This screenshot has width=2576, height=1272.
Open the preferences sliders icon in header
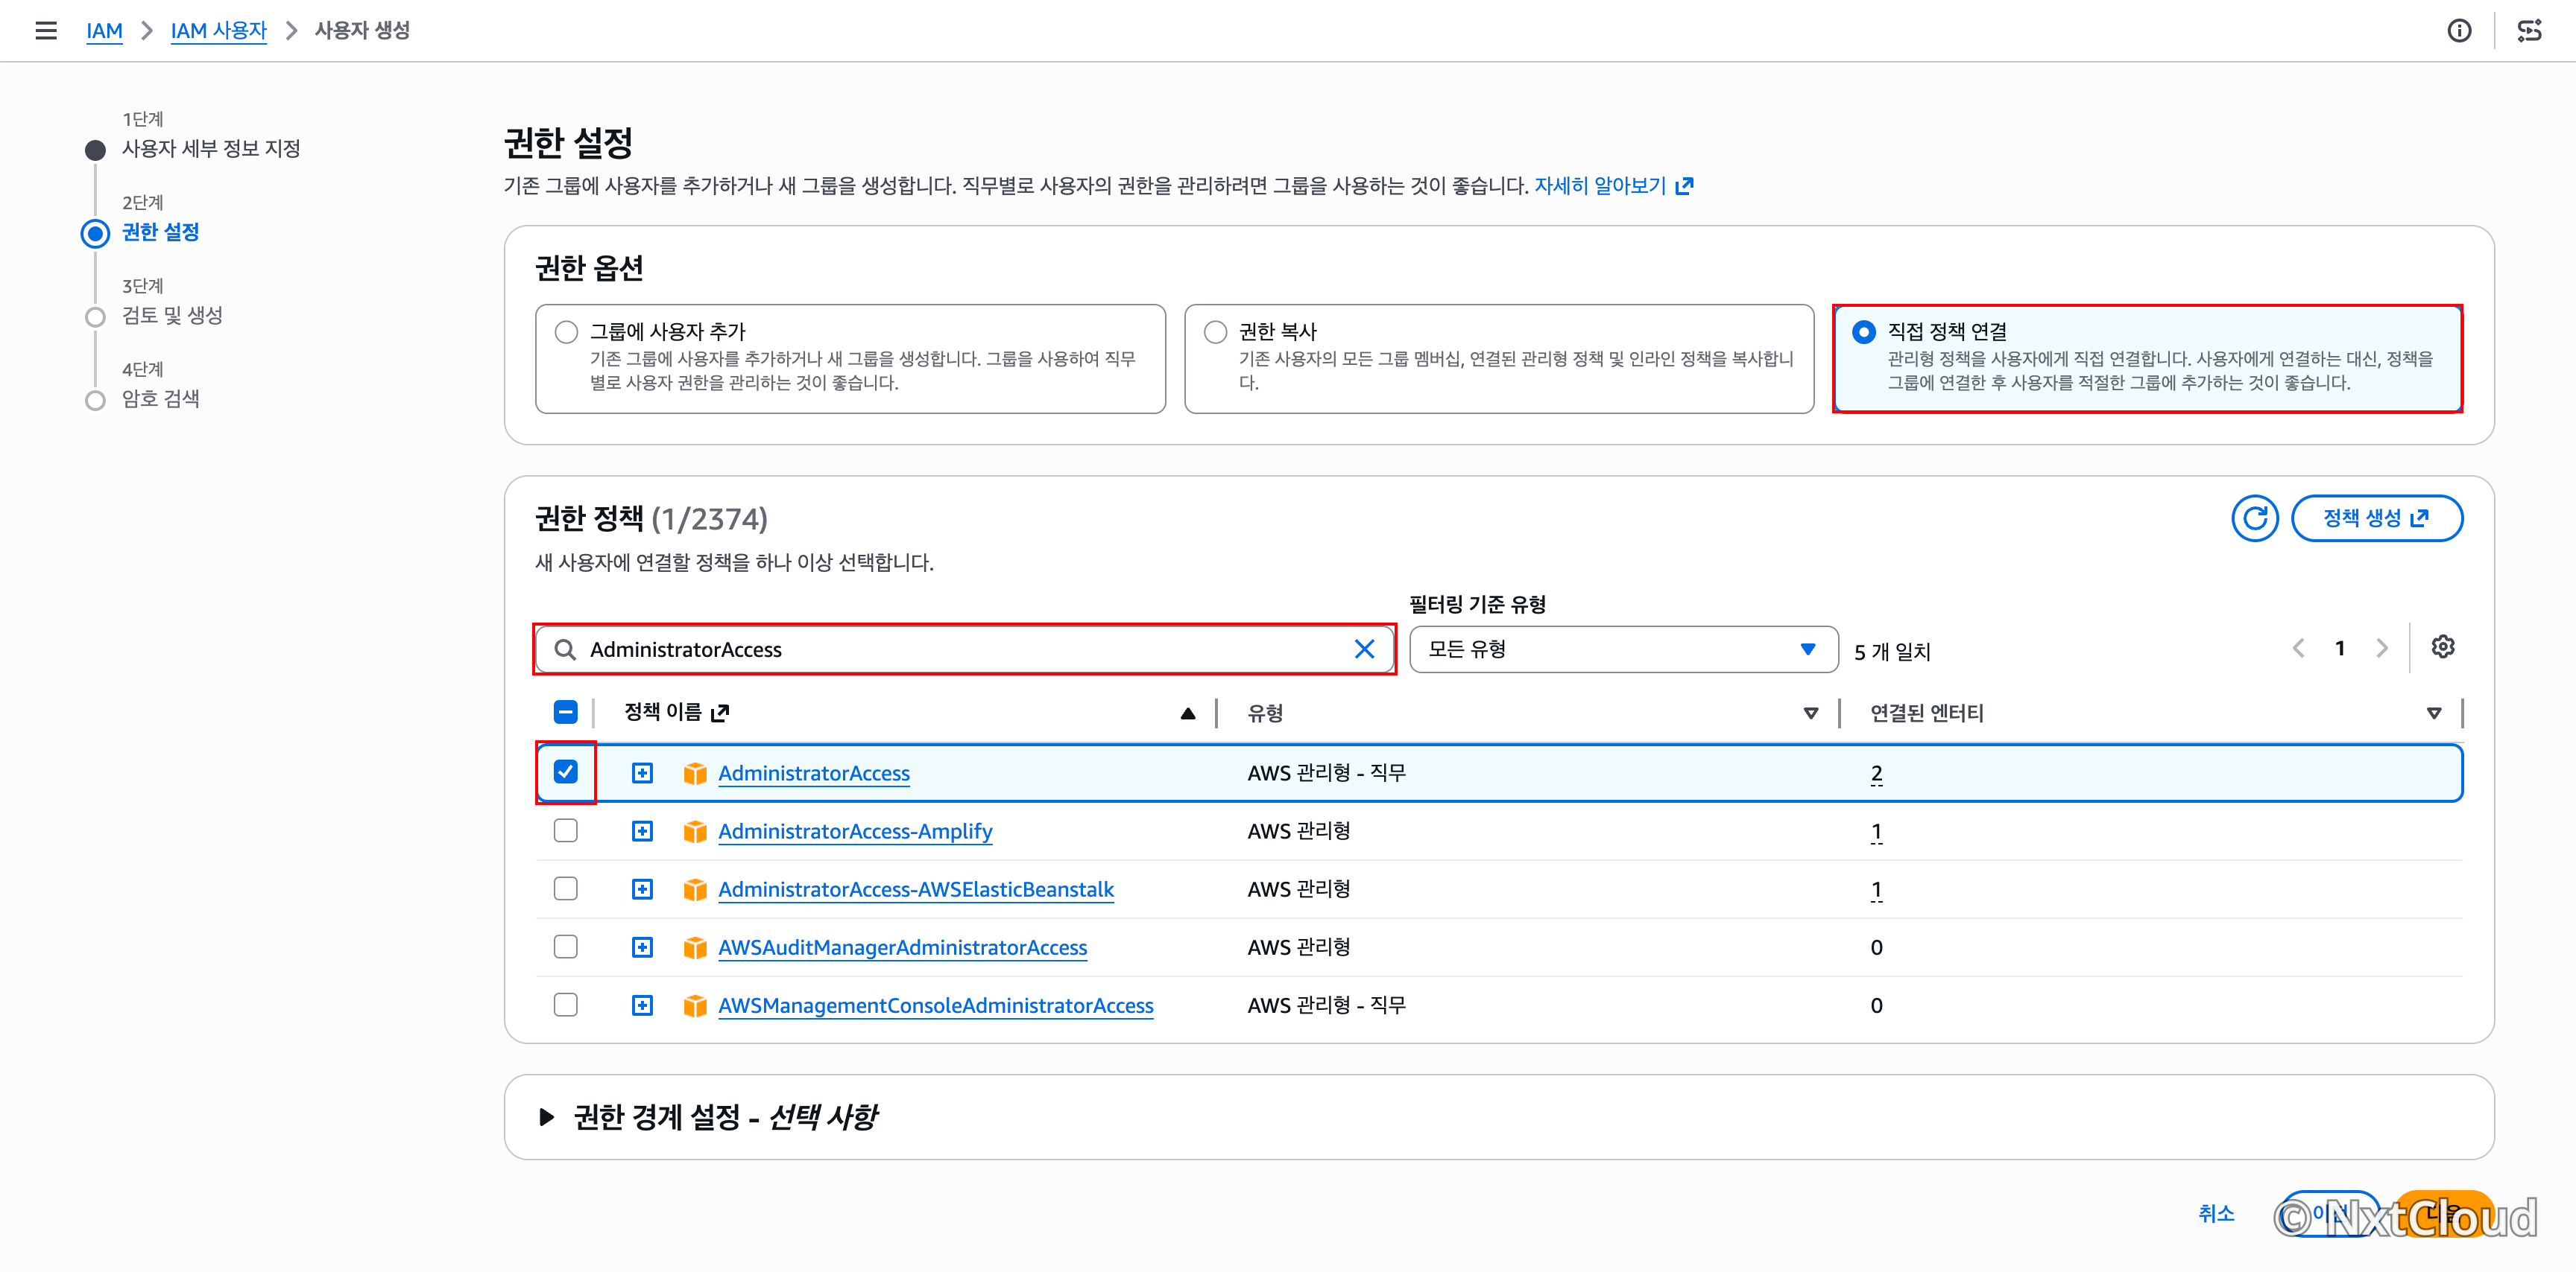pyautogui.click(x=2529, y=31)
